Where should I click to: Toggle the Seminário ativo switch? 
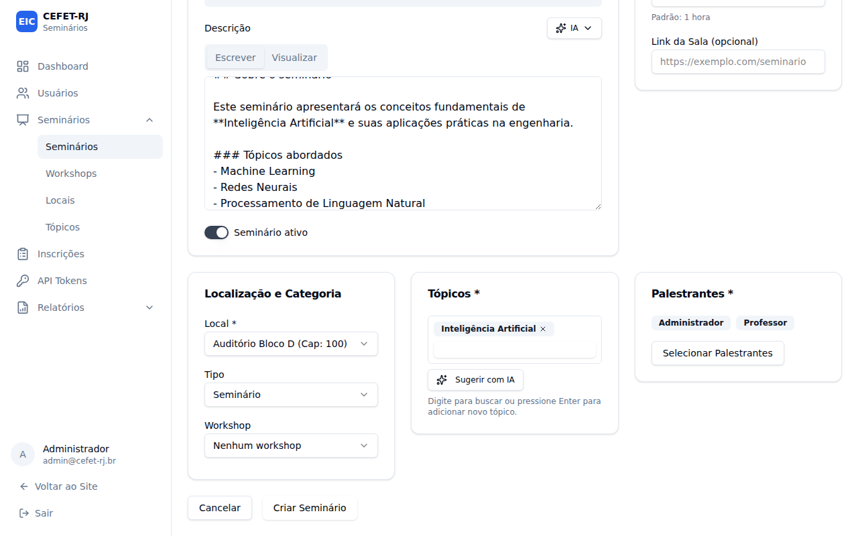tap(217, 232)
